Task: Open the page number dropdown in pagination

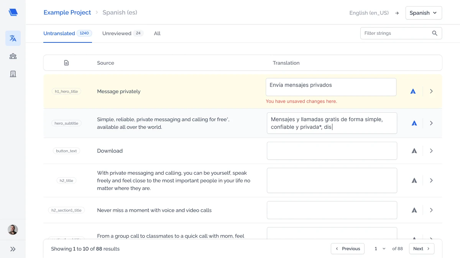Action: coord(380,248)
